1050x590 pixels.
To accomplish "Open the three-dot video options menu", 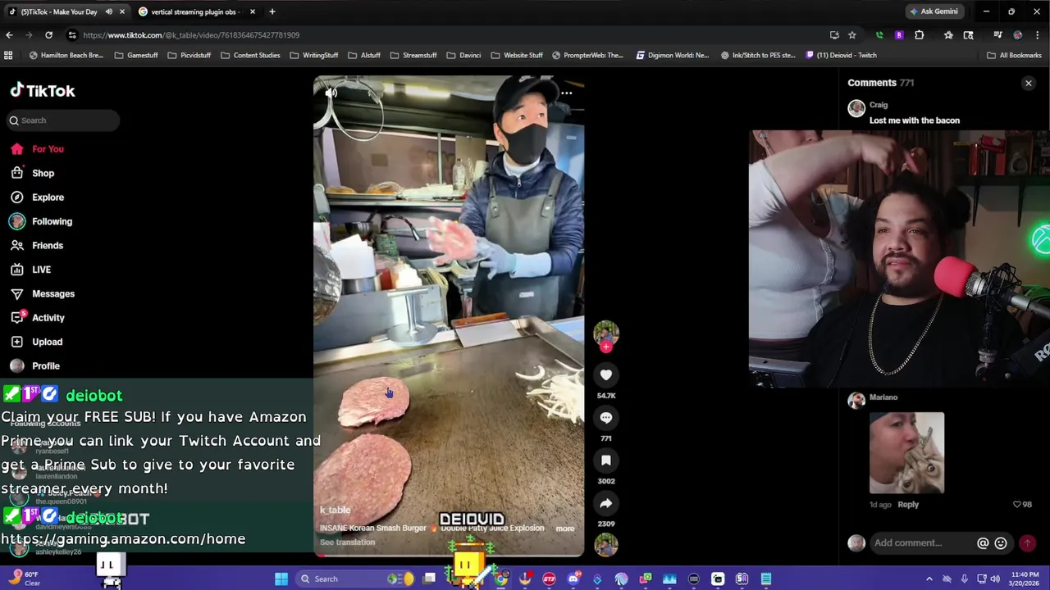I will click(566, 93).
